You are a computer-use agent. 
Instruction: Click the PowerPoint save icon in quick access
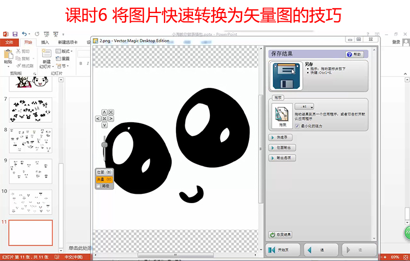point(15,34)
